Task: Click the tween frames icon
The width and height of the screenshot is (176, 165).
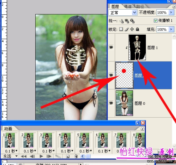Action: tap(58, 156)
